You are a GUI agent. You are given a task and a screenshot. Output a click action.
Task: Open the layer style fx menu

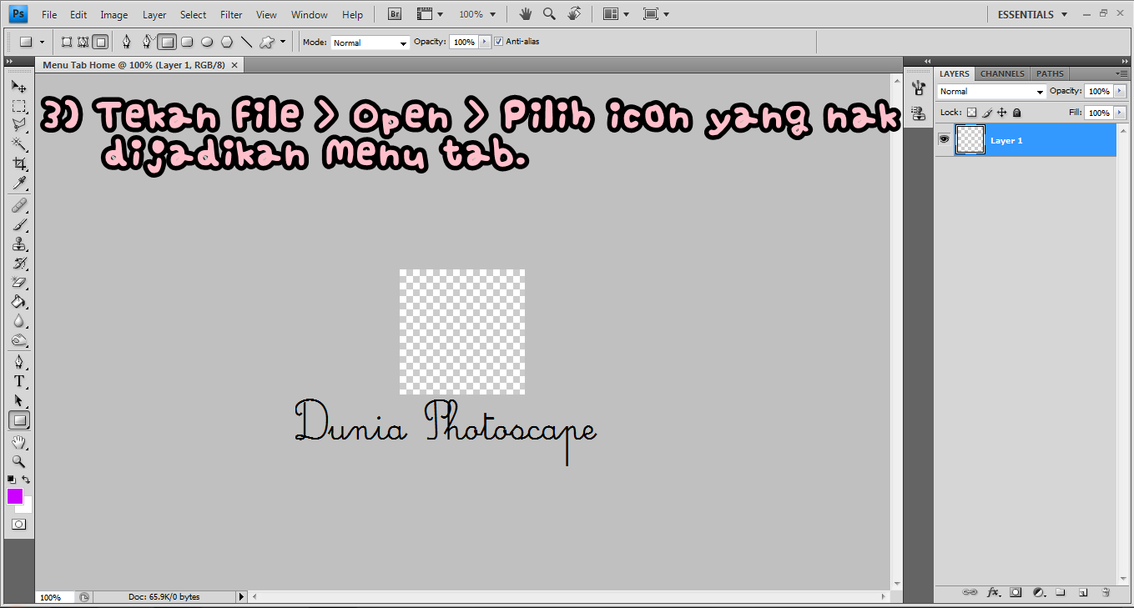click(x=993, y=592)
